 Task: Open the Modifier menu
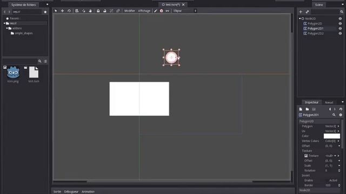click(130, 11)
